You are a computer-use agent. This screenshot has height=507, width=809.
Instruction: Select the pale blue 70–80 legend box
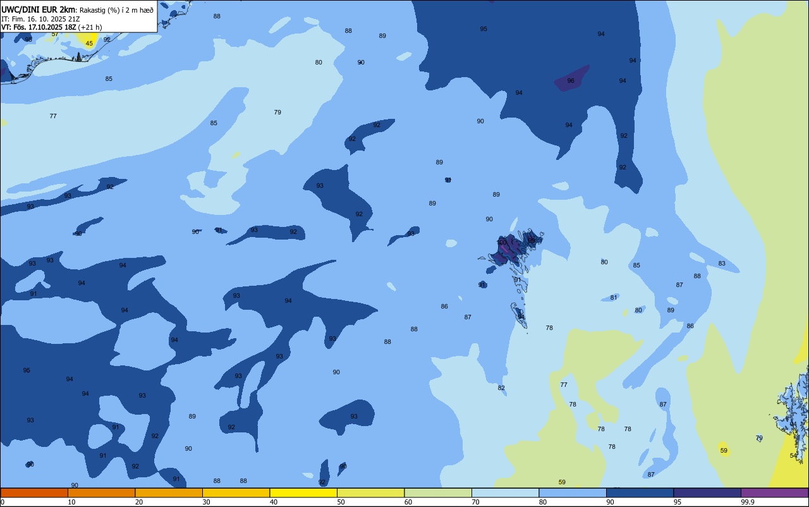[x=505, y=492]
